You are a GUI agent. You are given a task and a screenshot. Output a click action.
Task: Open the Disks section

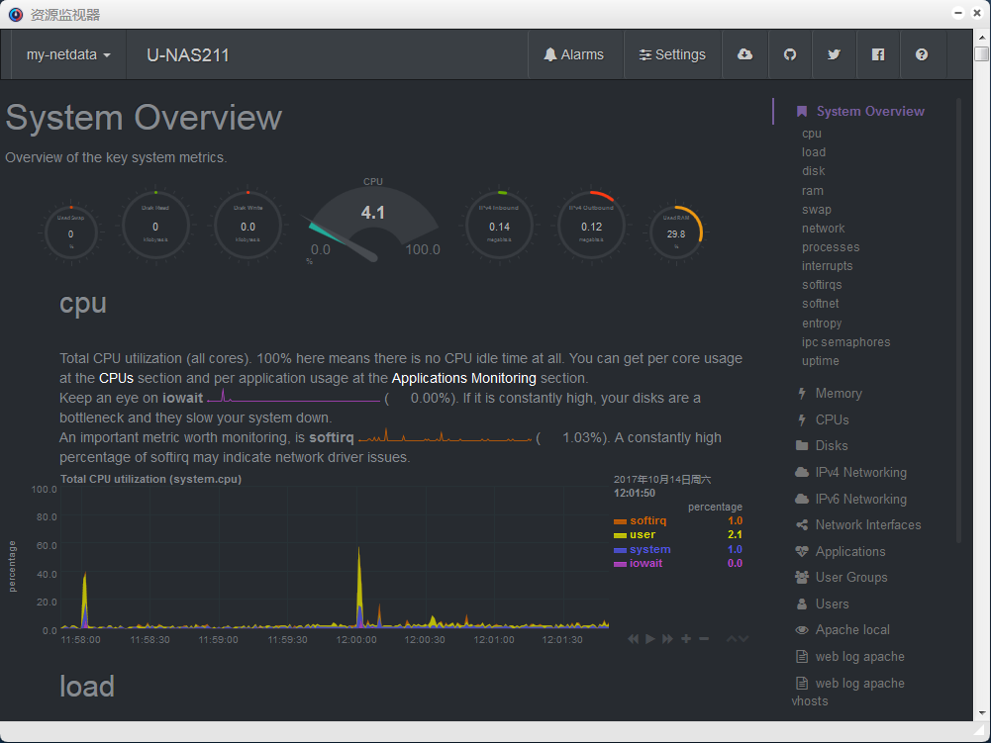coord(822,446)
